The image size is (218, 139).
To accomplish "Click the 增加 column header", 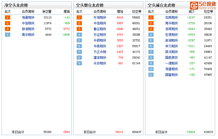I will point(120,11).
